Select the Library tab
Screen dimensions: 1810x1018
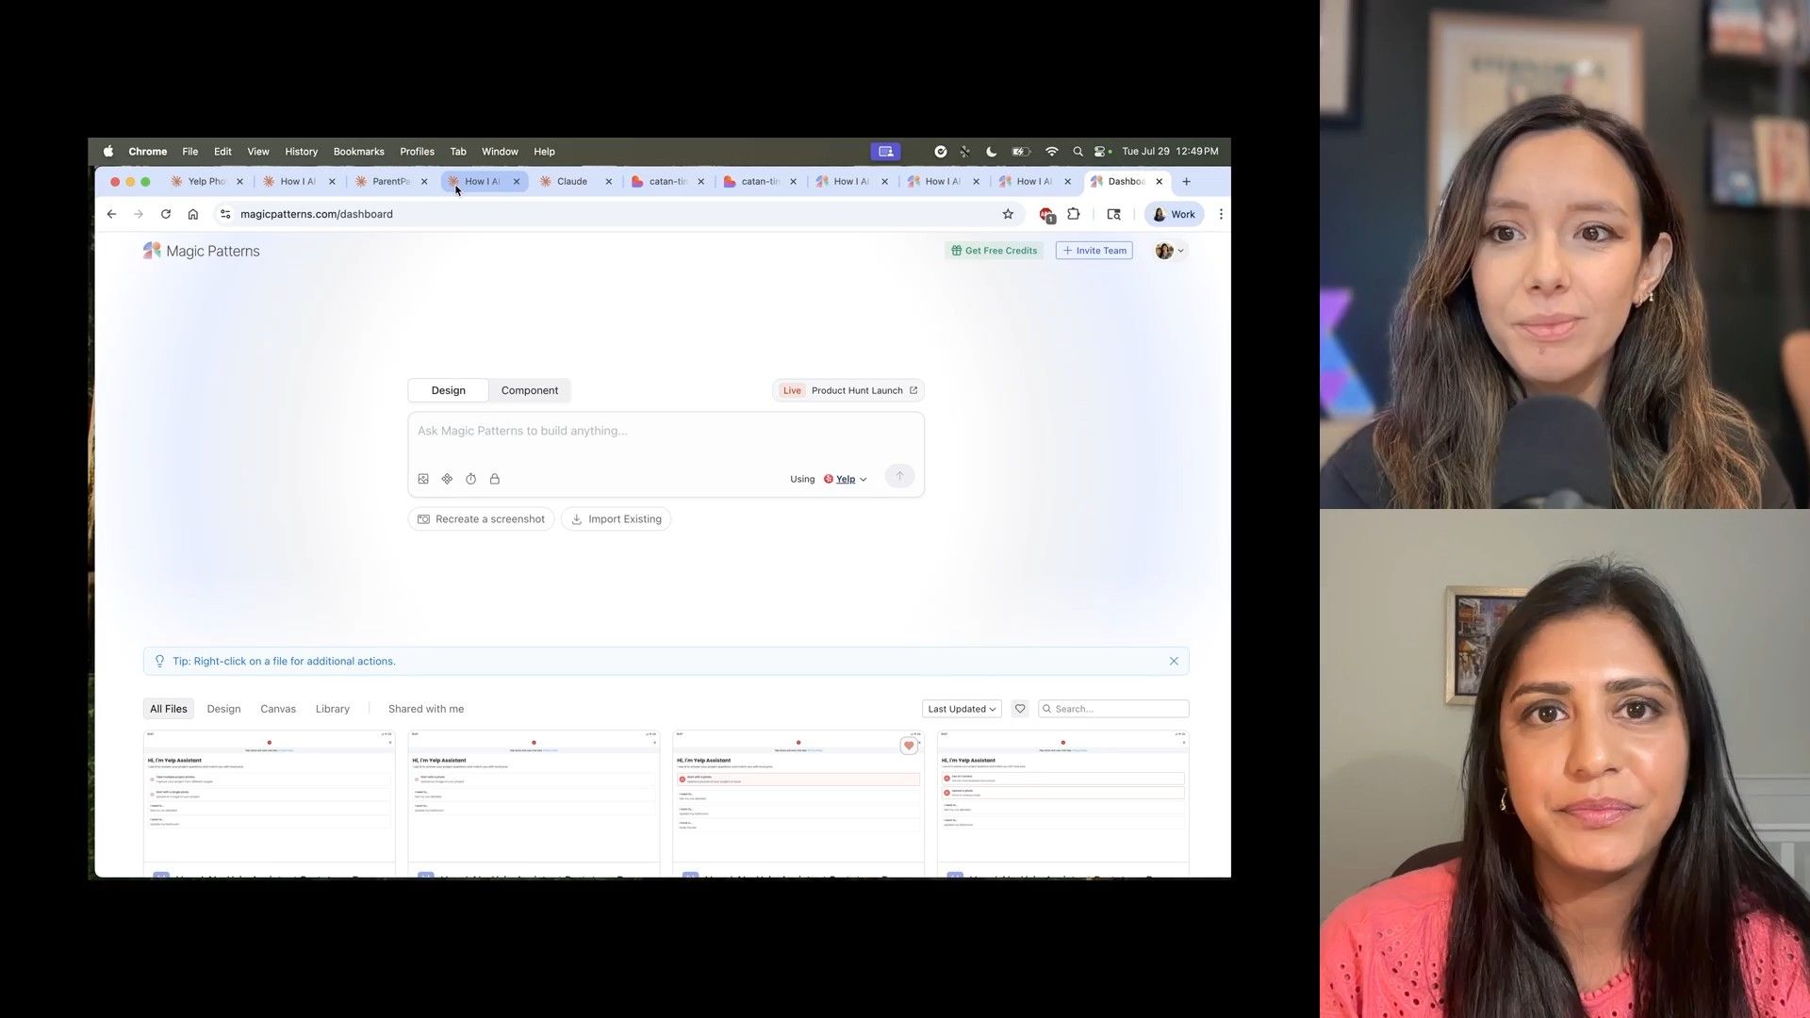click(333, 709)
